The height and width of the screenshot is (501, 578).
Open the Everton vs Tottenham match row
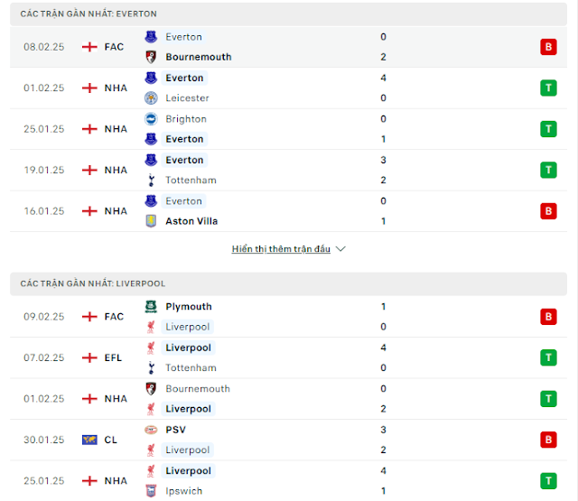click(288, 171)
